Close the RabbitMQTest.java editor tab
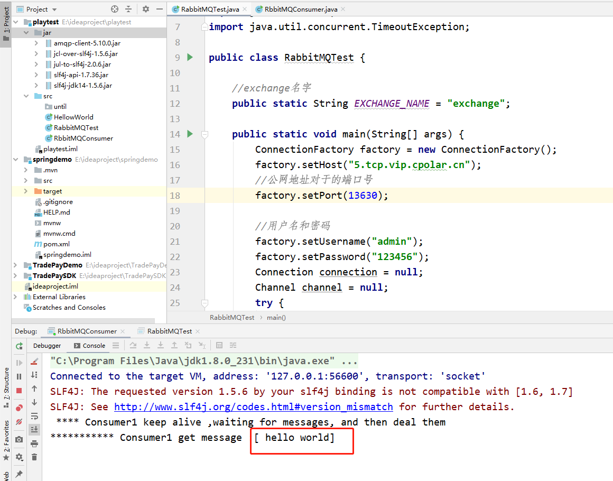The height and width of the screenshot is (481, 613). coord(245,9)
